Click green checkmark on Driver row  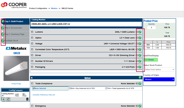tap(140, 55)
